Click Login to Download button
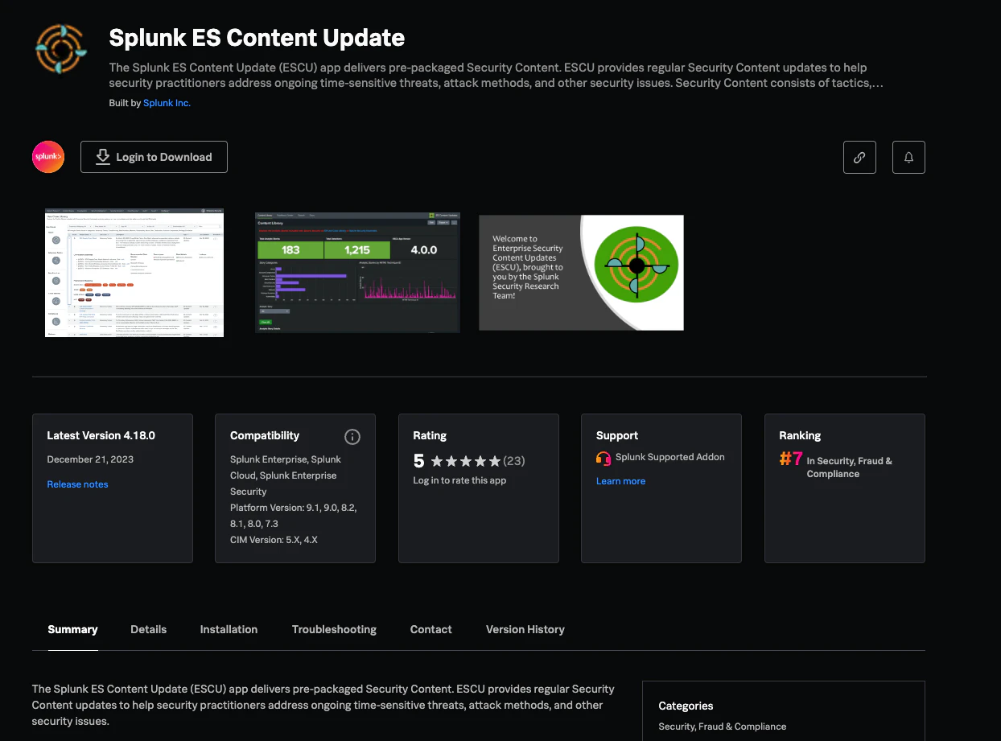The image size is (1001, 741). click(154, 157)
